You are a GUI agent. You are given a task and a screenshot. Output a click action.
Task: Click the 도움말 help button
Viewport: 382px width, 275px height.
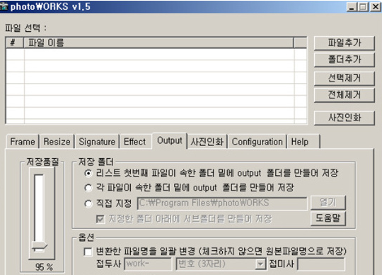pyautogui.click(x=328, y=218)
